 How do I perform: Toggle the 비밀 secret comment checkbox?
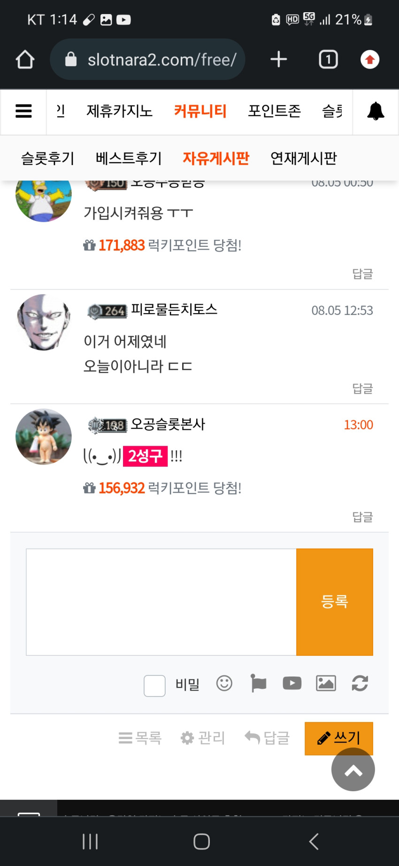(154, 685)
